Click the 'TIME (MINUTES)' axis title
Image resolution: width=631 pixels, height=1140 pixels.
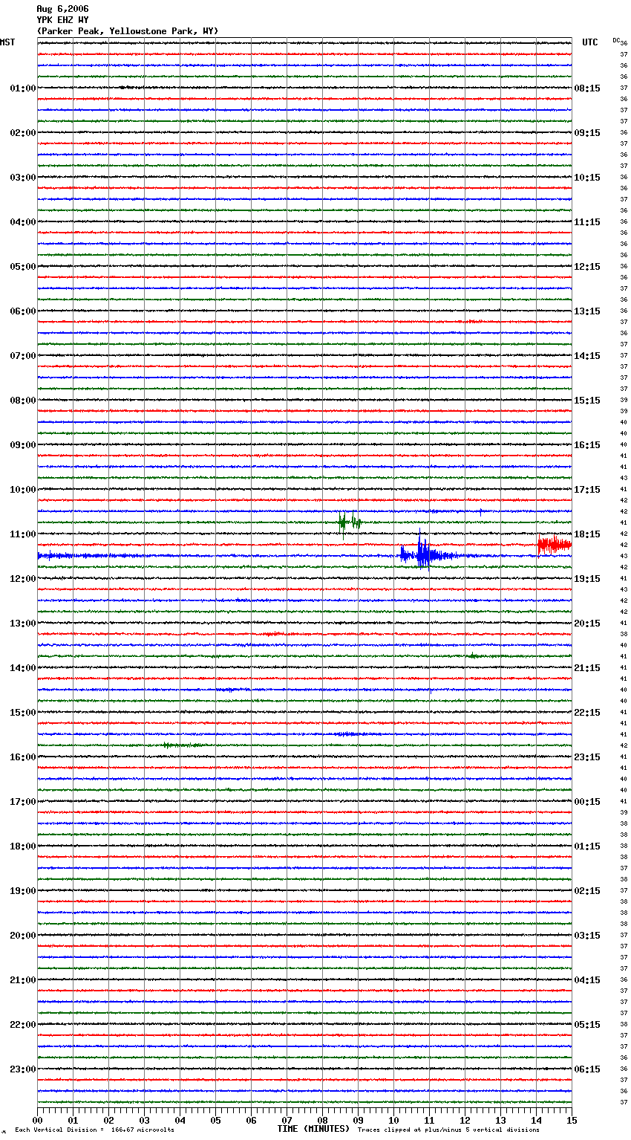(313, 1129)
